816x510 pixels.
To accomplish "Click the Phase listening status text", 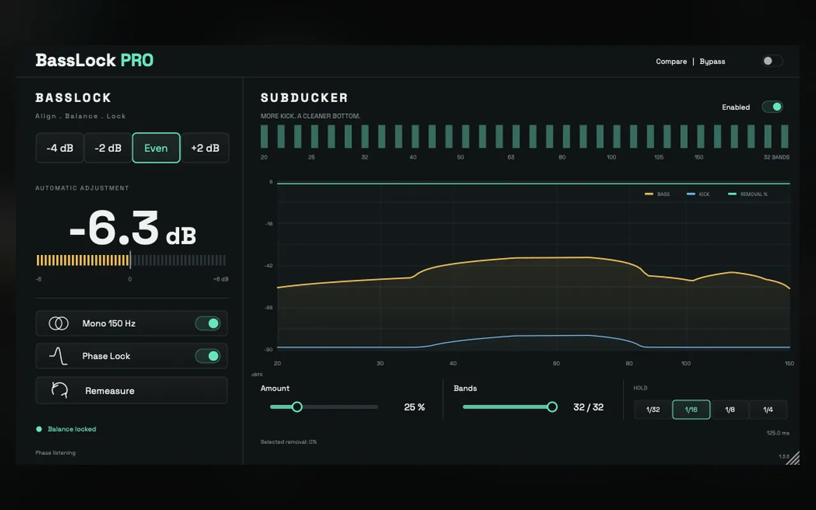I will (x=55, y=453).
